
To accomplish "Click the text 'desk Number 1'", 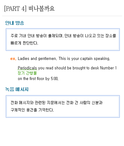I will point(104,68).
